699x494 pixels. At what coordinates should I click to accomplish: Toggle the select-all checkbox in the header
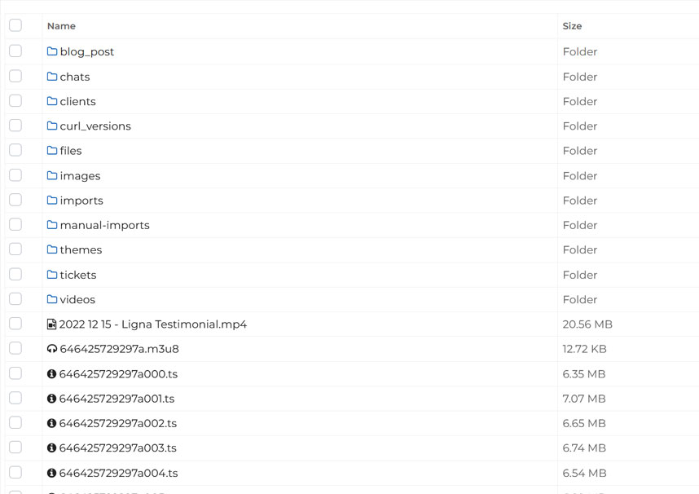(x=15, y=25)
